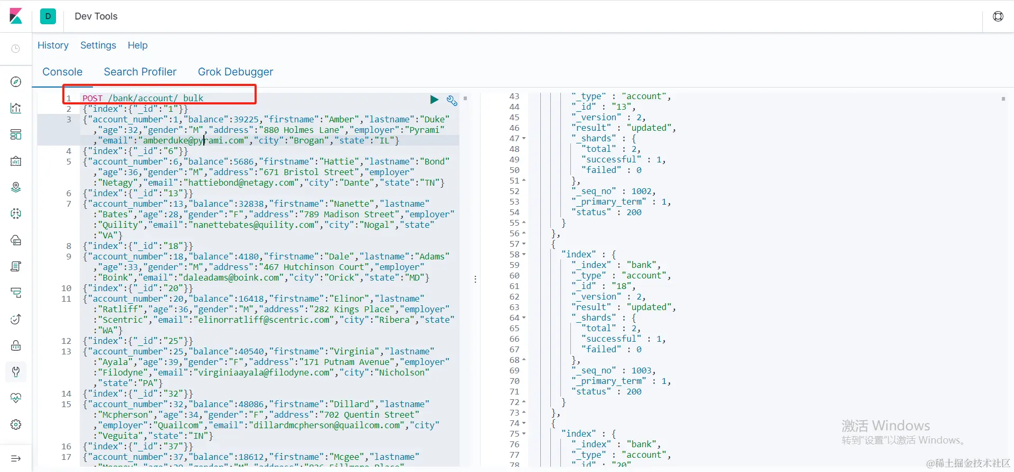
Task: Open the Maps sidebar icon
Action: coord(16,187)
